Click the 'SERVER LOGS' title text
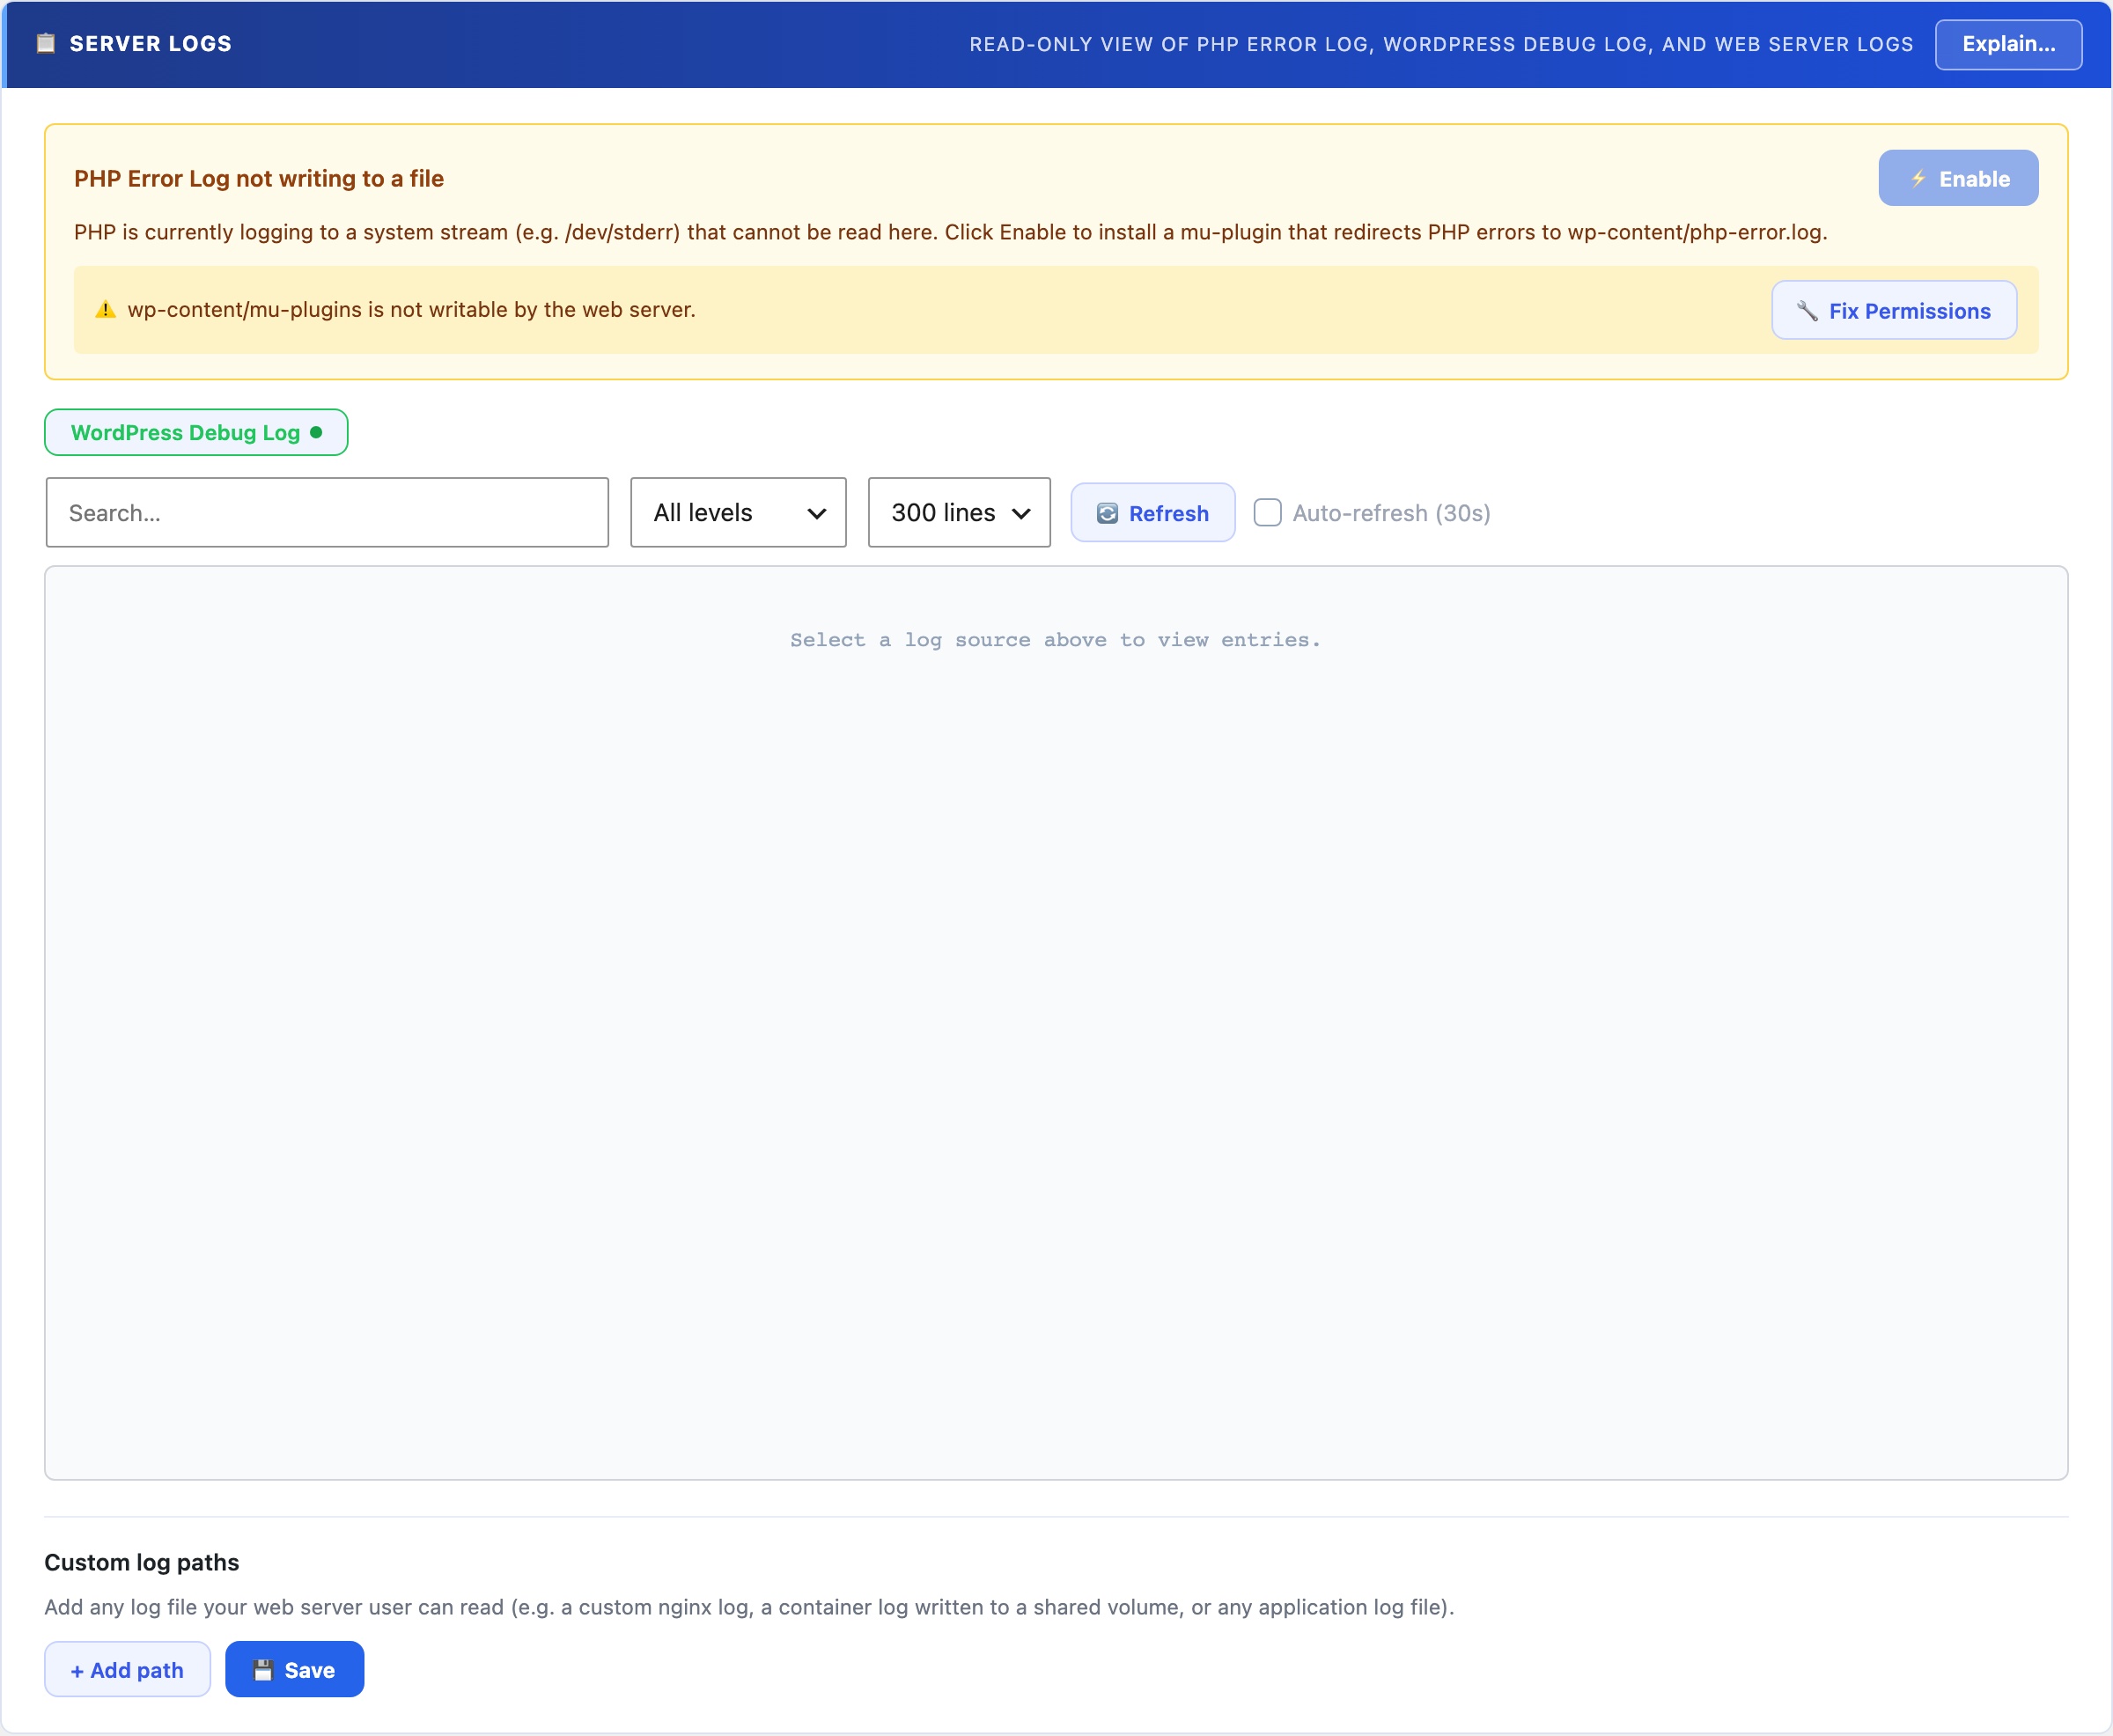Image resolution: width=2113 pixels, height=1736 pixels. [150, 44]
